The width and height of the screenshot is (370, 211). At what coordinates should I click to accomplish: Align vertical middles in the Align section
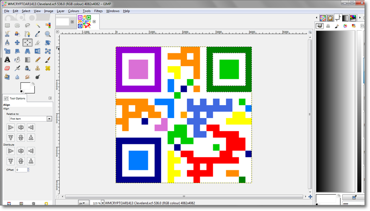tap(21, 138)
